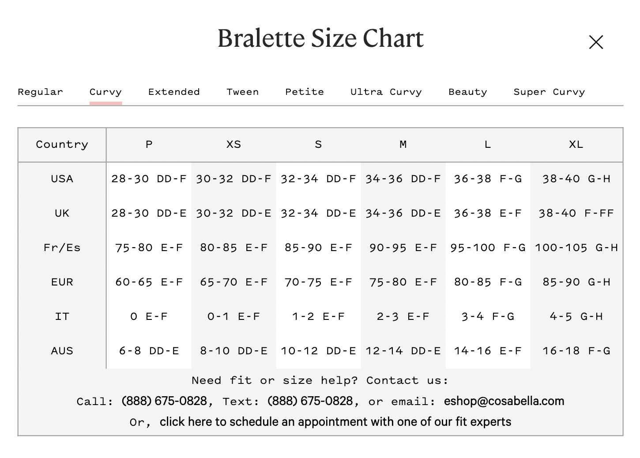Select the Super Curvy tab
Screen dimensions: 640x458
pos(549,92)
